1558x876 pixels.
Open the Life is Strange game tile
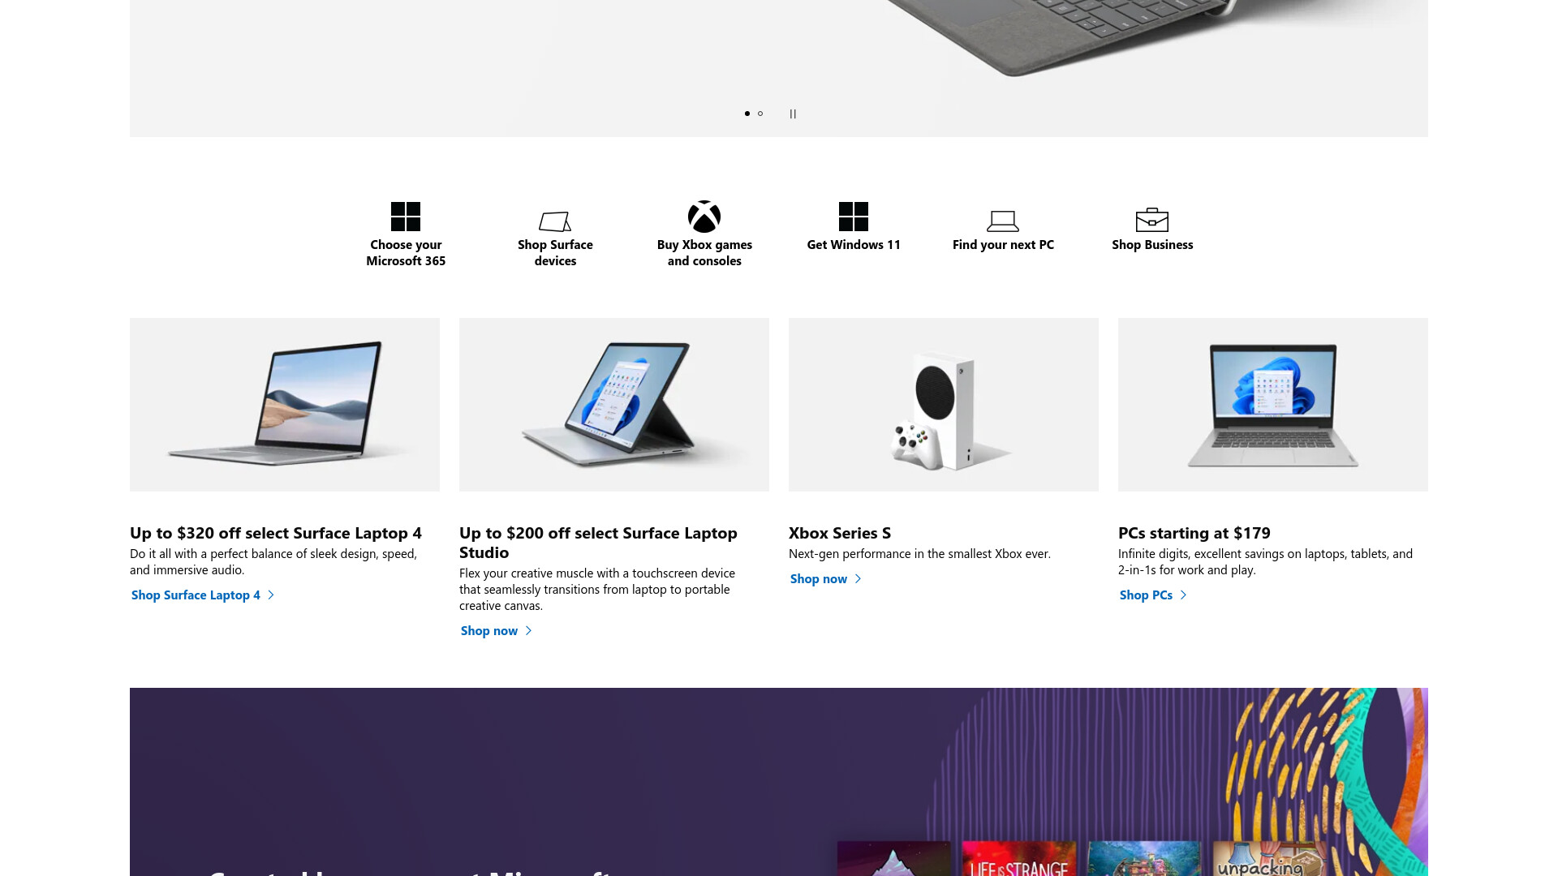1019,858
